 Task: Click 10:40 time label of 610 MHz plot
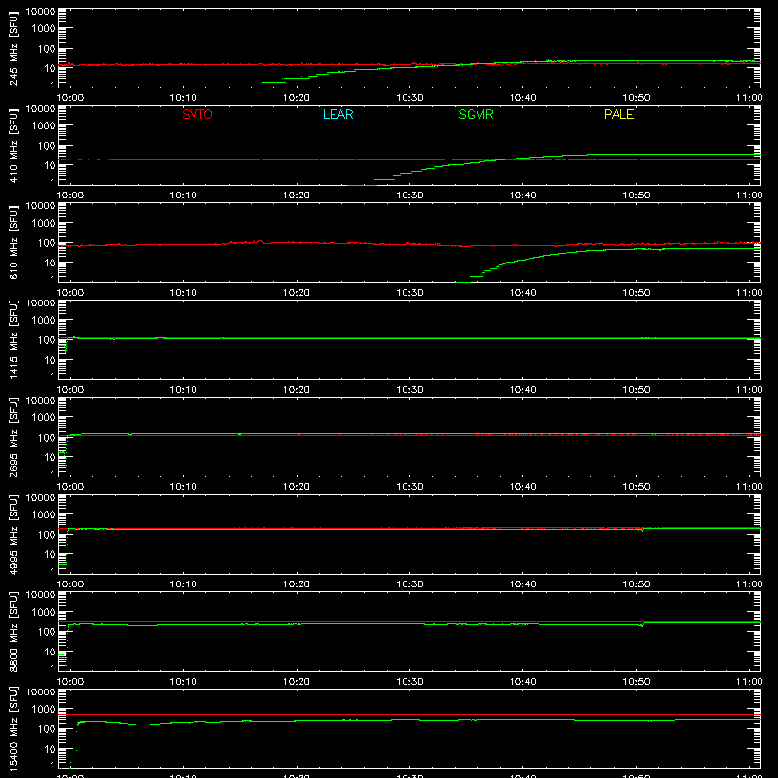[x=523, y=293]
